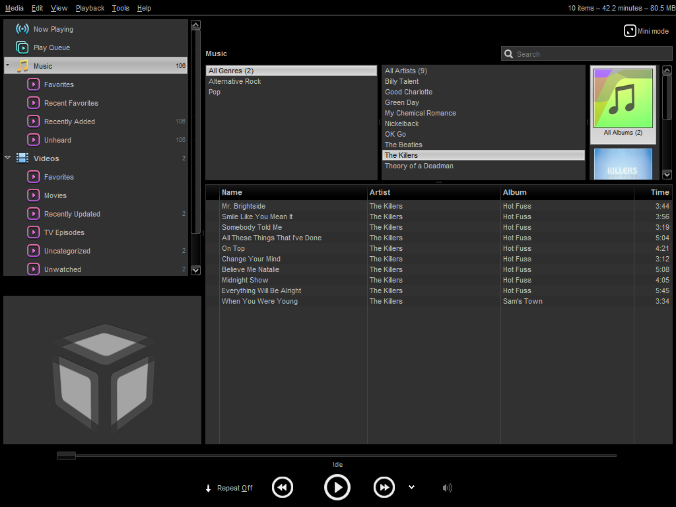Select Good Charlotte in artist list
This screenshot has width=676, height=507.
click(483, 92)
